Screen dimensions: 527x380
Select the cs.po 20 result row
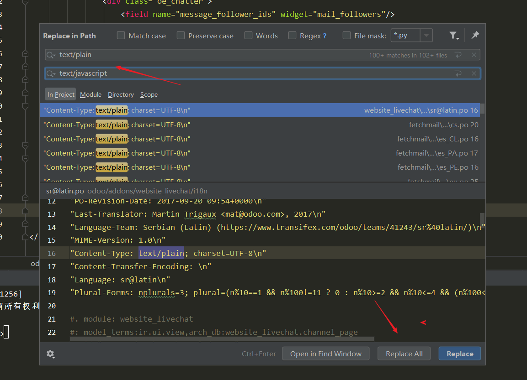[x=260, y=125]
